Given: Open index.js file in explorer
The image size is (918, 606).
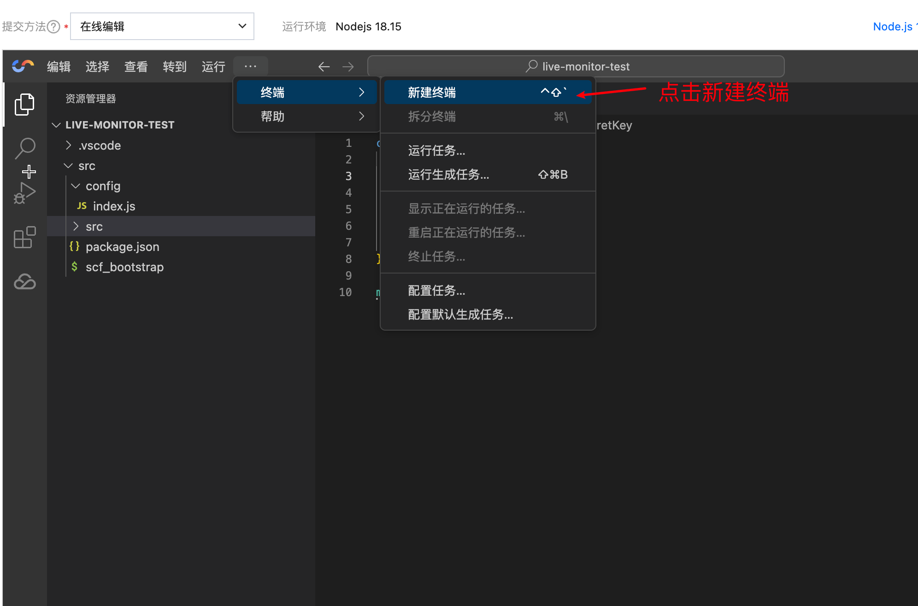Looking at the screenshot, I should (114, 206).
